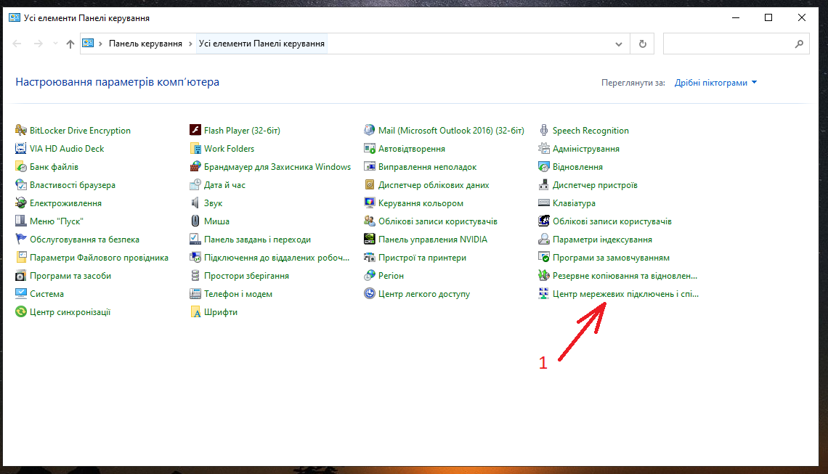
Task: Click the Миша mouse icon
Action: click(195, 221)
